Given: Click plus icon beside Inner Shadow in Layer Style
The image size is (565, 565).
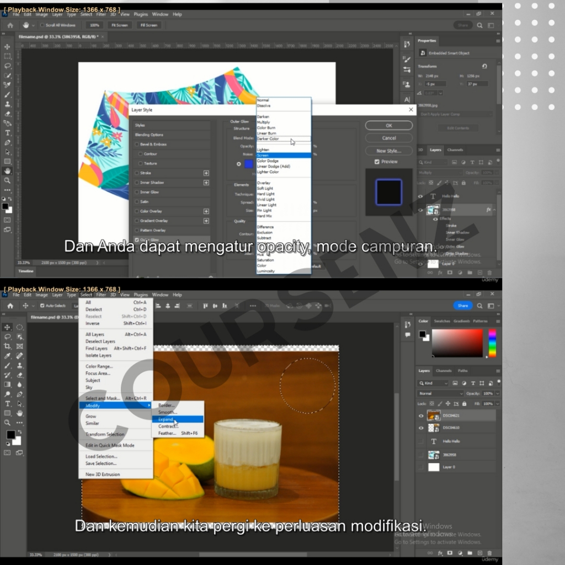Looking at the screenshot, I should (x=206, y=183).
